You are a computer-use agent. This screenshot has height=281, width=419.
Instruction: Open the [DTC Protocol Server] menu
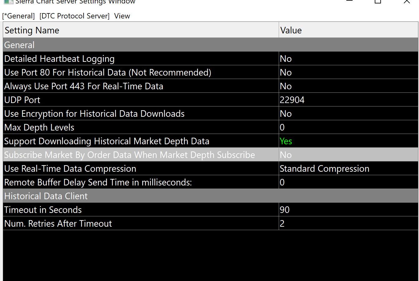tap(75, 16)
